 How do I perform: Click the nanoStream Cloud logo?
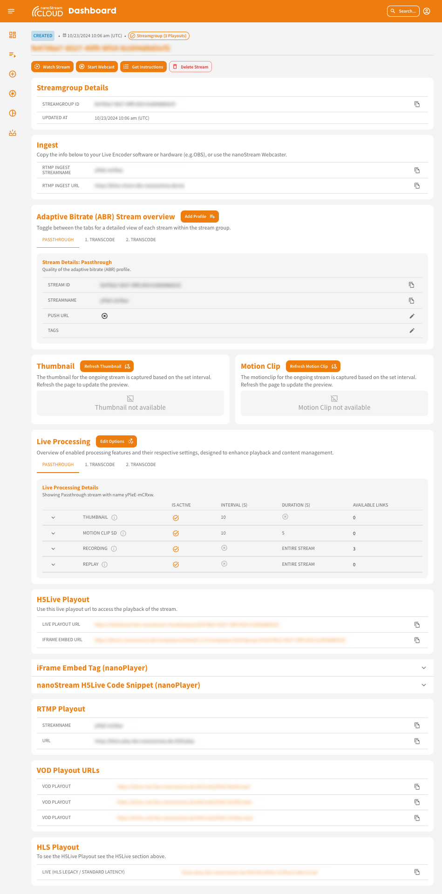click(x=48, y=11)
